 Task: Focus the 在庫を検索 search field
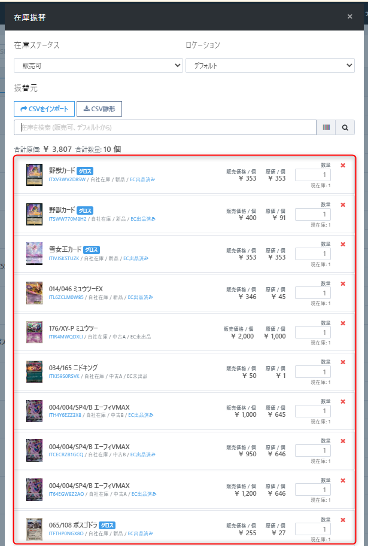click(x=165, y=127)
